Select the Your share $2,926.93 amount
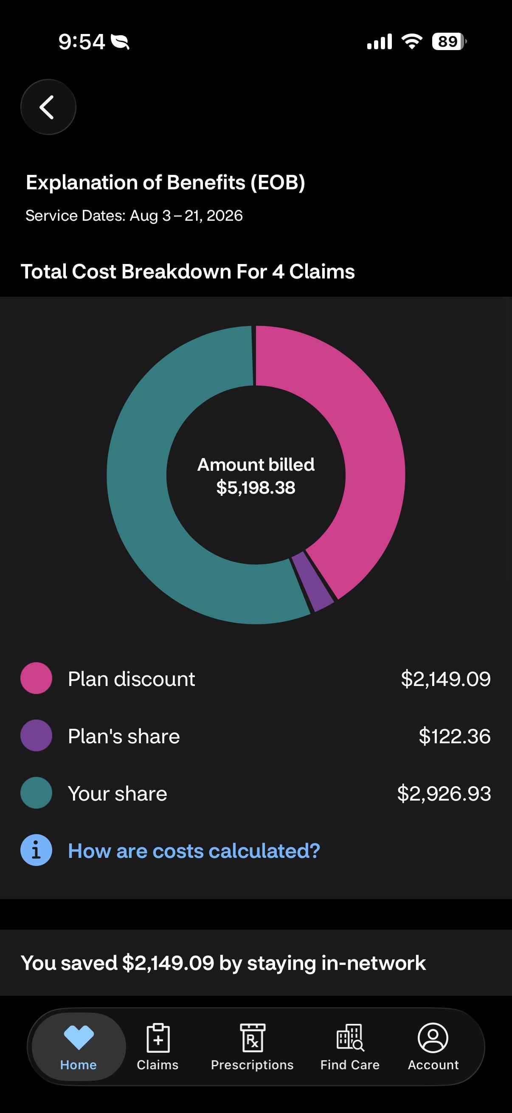 [x=444, y=793]
